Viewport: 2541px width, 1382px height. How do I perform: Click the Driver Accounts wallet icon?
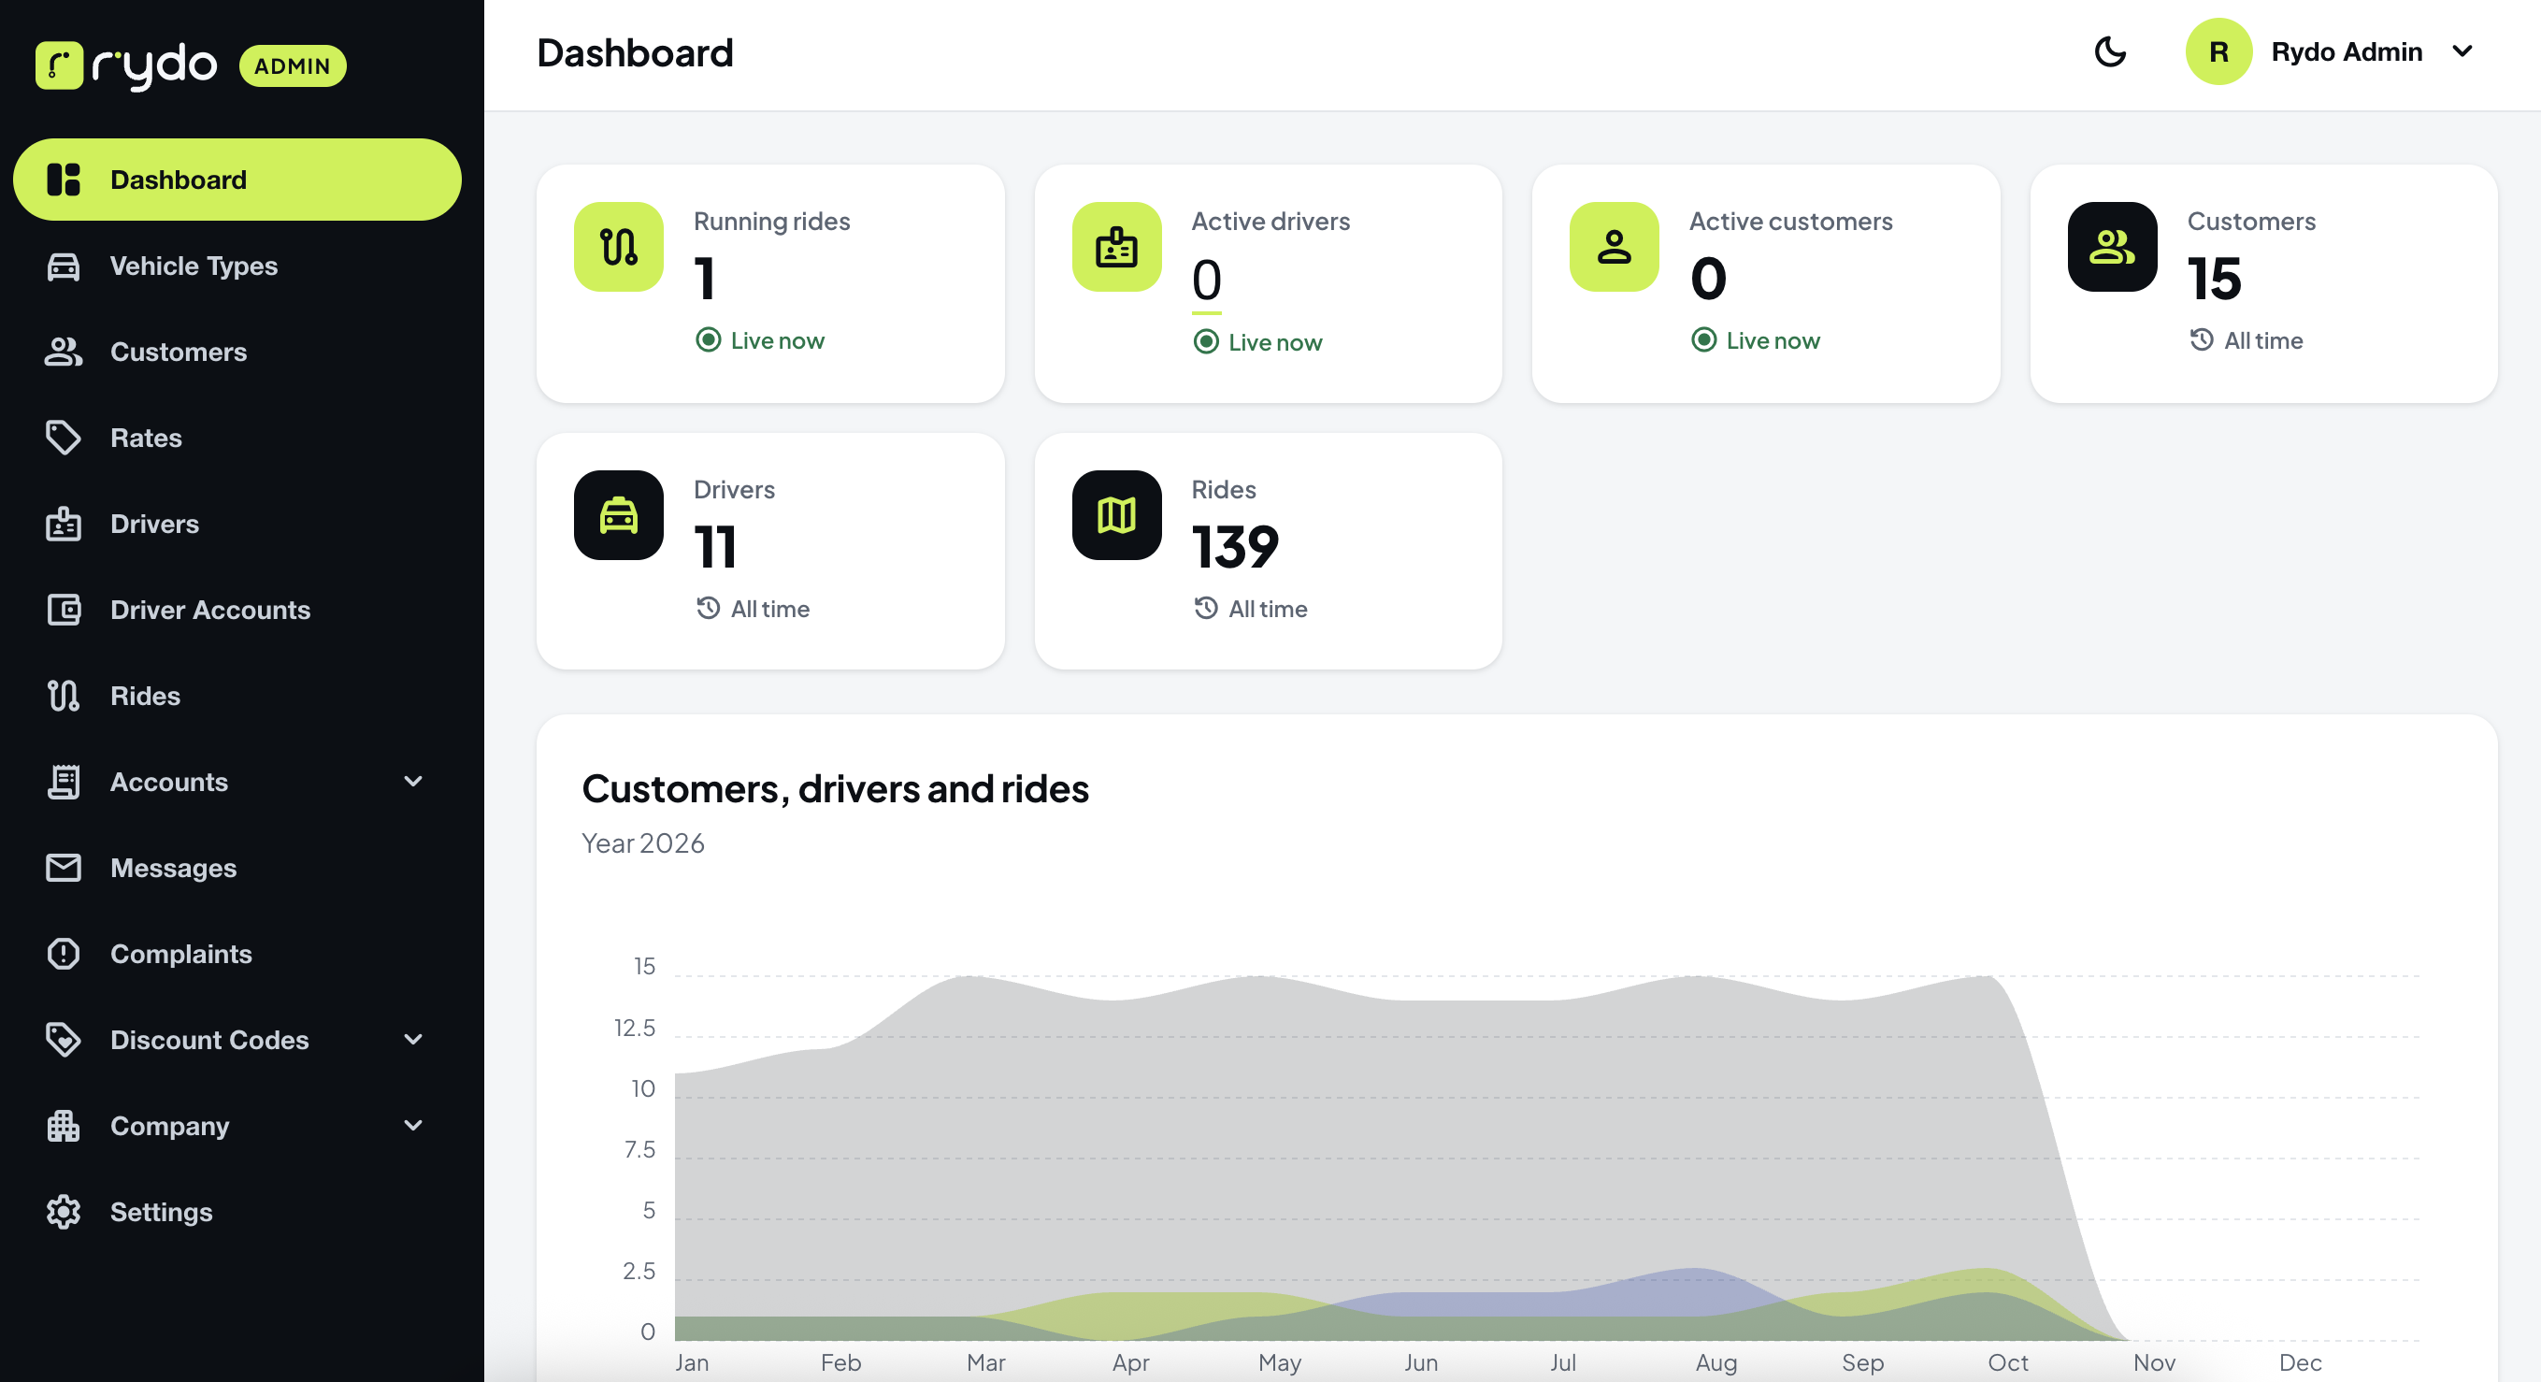(x=64, y=610)
